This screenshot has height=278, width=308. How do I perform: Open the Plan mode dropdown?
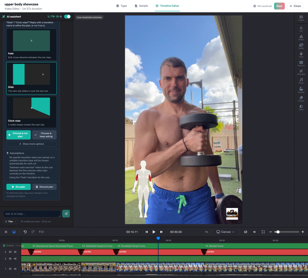[x=10, y=221]
